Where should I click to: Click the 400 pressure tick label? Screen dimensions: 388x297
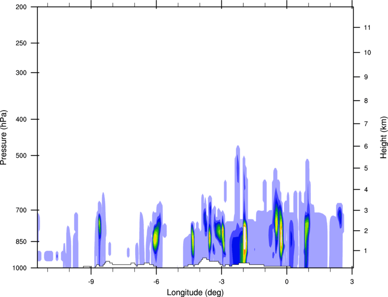coord(21,119)
